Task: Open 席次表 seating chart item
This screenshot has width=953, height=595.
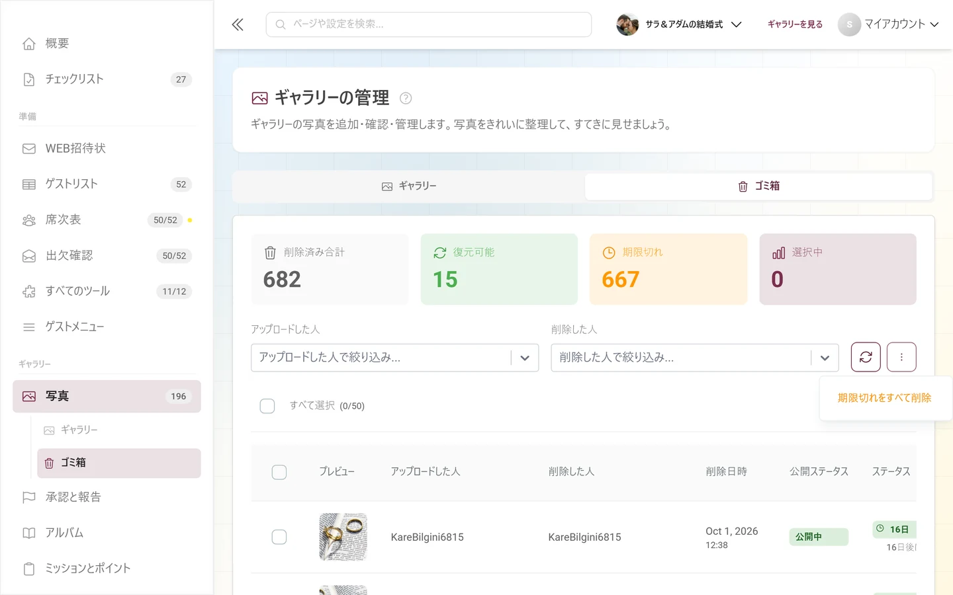Action: click(107, 220)
